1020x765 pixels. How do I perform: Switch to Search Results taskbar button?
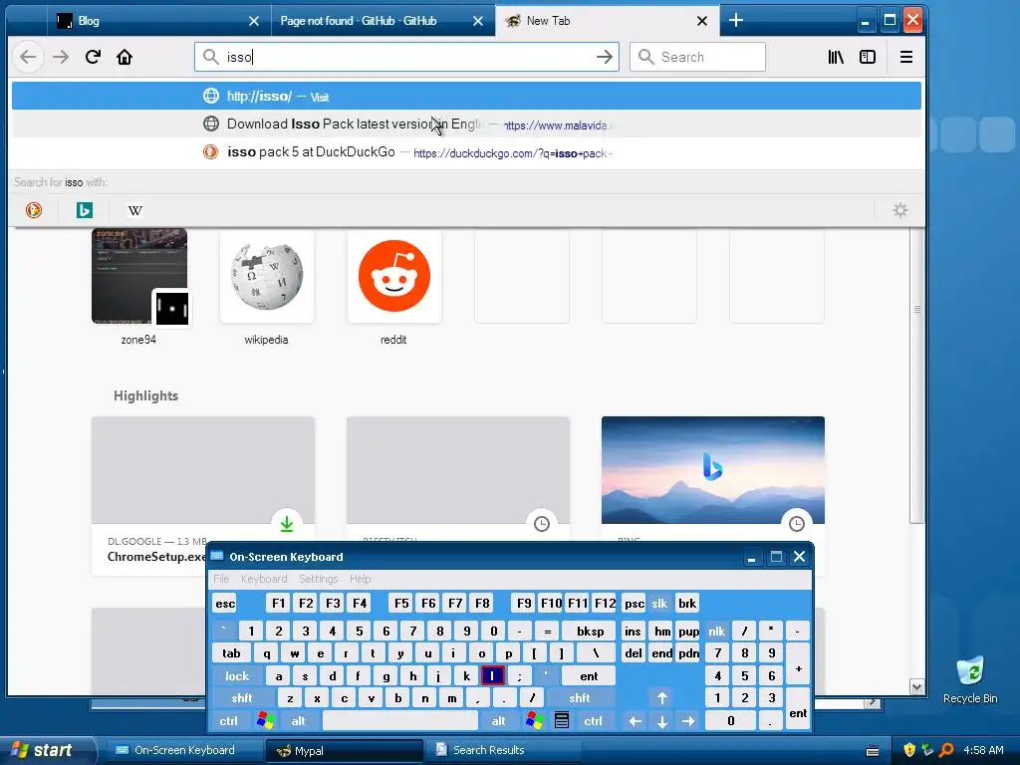504,750
